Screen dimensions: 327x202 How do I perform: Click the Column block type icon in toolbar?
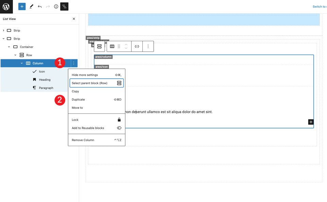[112, 46]
